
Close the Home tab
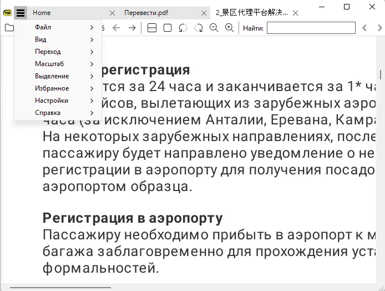point(112,13)
